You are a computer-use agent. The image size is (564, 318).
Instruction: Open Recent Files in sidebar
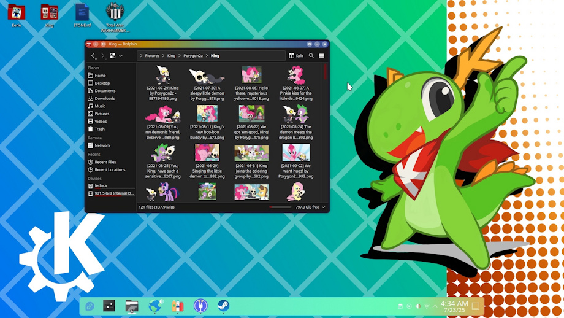(105, 162)
